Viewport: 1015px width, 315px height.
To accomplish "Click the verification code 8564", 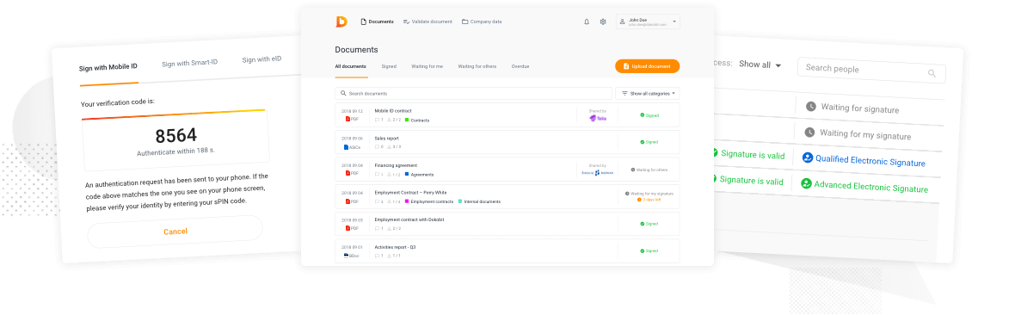I will 176,136.
